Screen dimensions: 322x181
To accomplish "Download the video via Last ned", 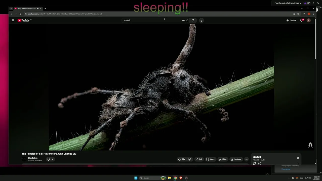I will tap(236, 159).
